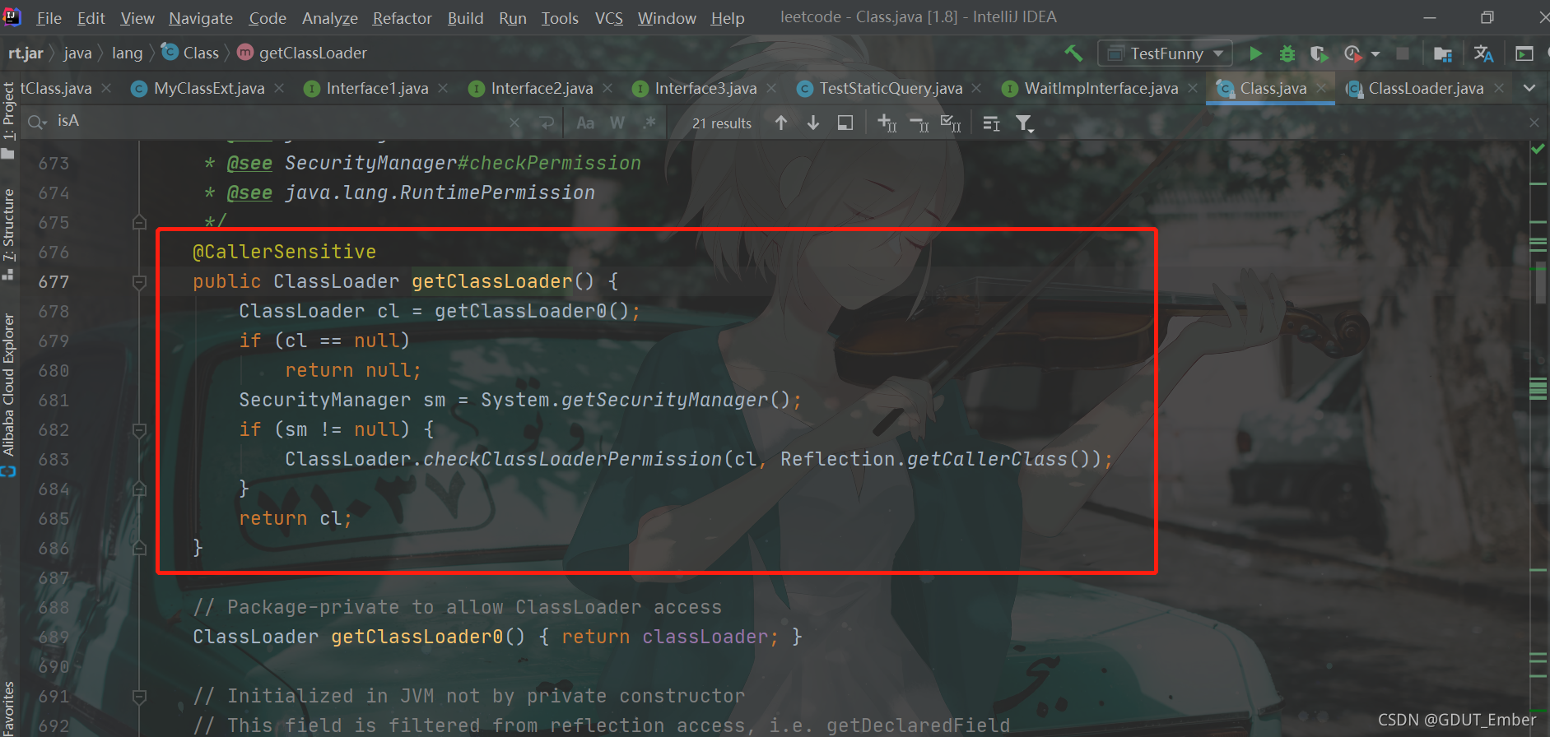Click line number 677 in the gutter
The height and width of the screenshot is (737, 1550).
(x=54, y=282)
